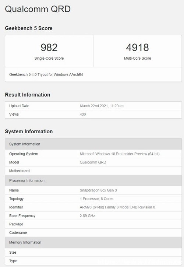Click the Processor Information section header
184x267 pixels.
point(93,180)
